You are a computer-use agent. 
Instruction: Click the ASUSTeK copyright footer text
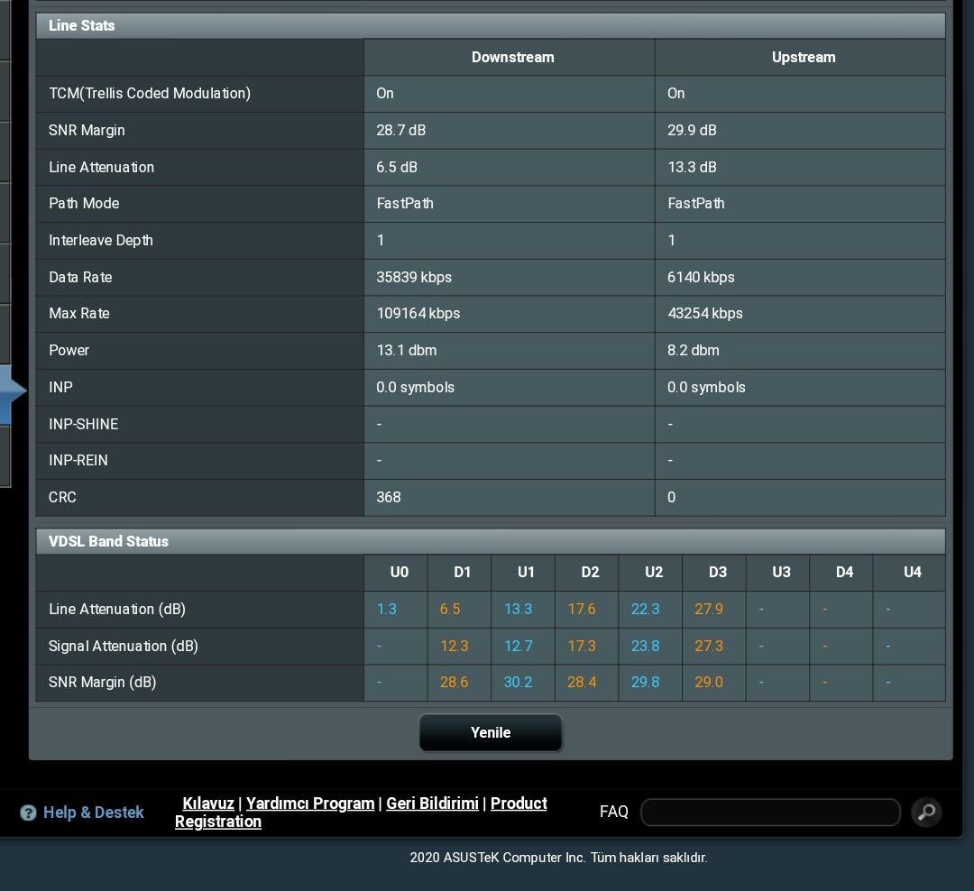(x=558, y=858)
